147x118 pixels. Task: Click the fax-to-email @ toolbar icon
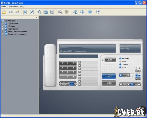point(82,12)
